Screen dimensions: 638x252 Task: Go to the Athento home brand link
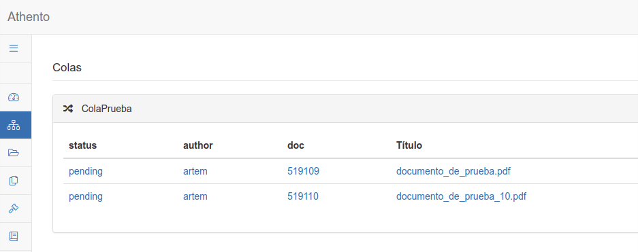pyautogui.click(x=29, y=17)
